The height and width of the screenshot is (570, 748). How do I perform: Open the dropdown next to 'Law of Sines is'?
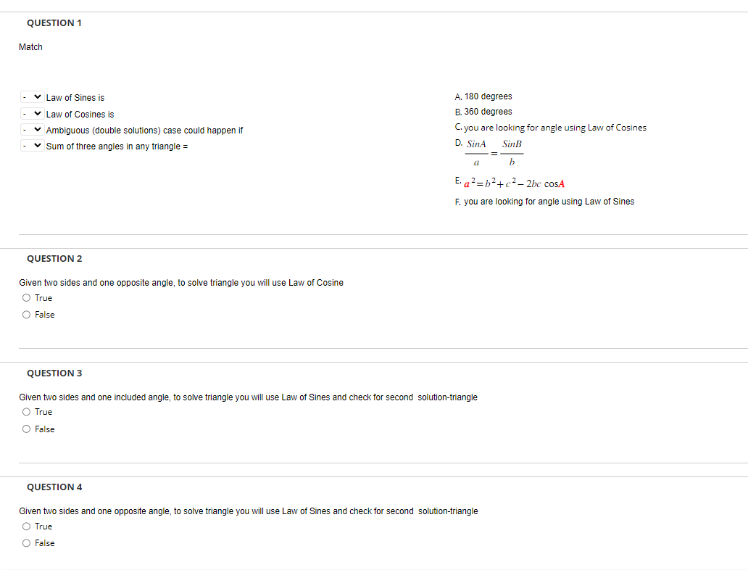31,96
